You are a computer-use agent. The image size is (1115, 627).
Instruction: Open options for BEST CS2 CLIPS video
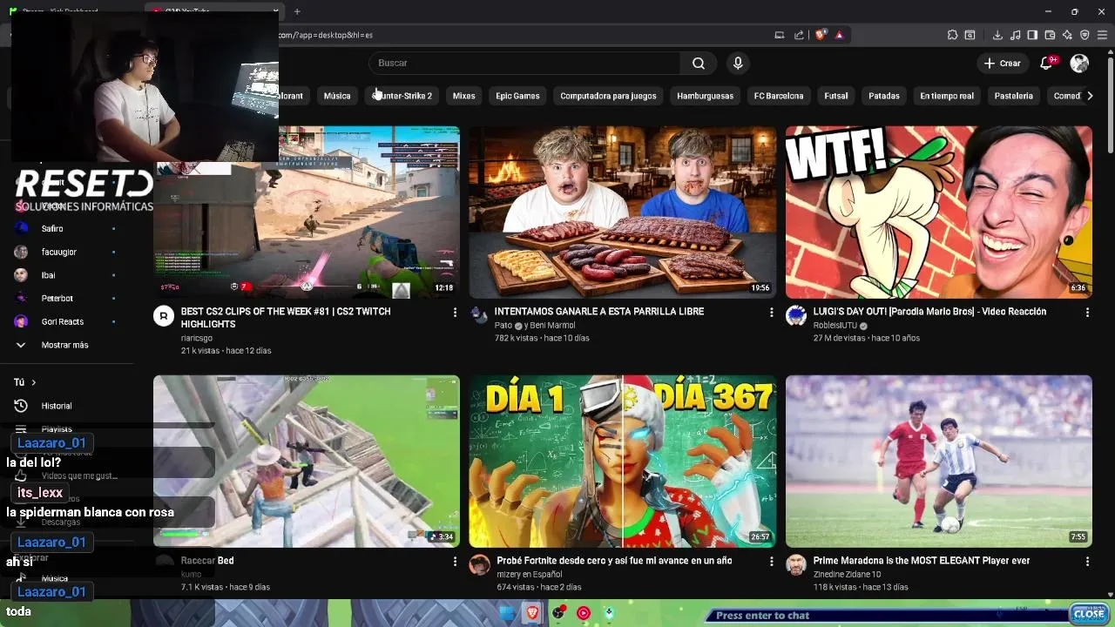(455, 312)
